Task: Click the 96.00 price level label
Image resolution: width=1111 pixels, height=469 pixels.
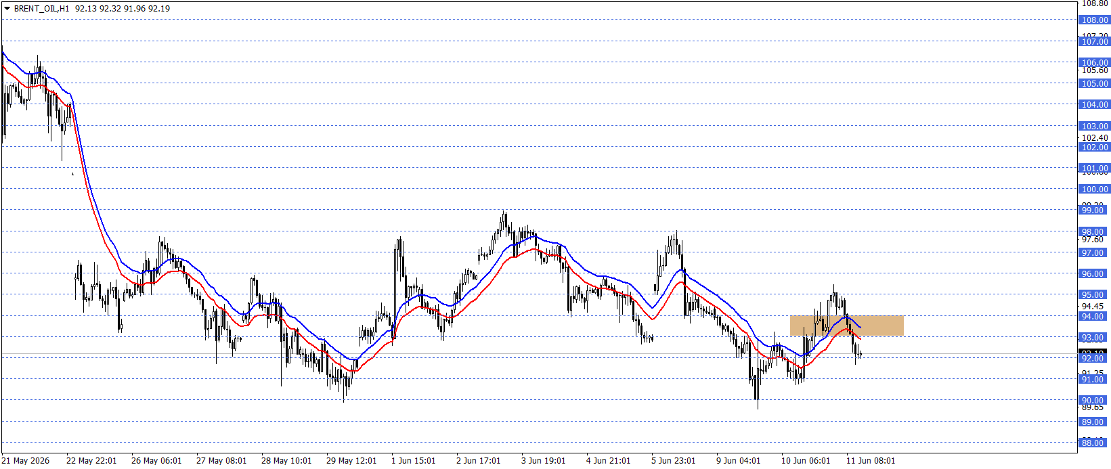Action: coord(1093,274)
